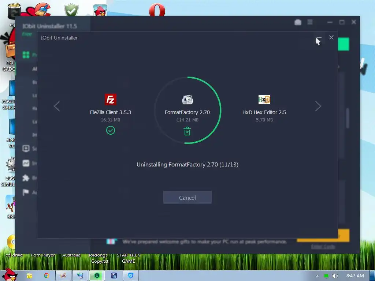Screen dimensions: 375x281
Task: Show hidden system tray icons
Action: click(317, 276)
